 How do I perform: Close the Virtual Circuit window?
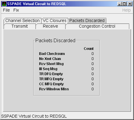130,4
